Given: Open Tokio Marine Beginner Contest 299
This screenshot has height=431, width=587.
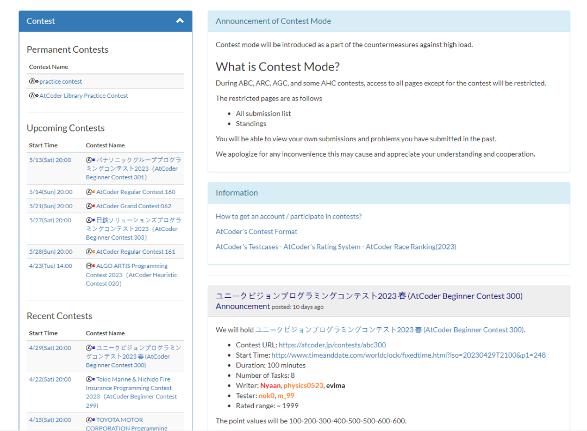Looking at the screenshot, I should [x=131, y=392].
